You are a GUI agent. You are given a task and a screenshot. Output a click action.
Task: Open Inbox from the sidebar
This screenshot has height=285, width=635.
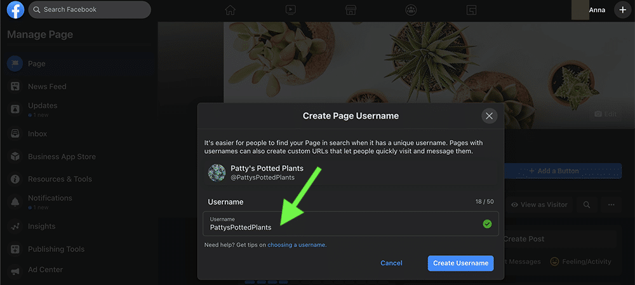(37, 134)
